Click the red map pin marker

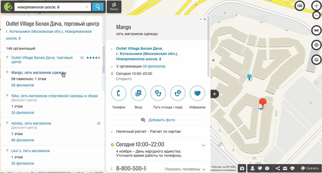[262, 104]
